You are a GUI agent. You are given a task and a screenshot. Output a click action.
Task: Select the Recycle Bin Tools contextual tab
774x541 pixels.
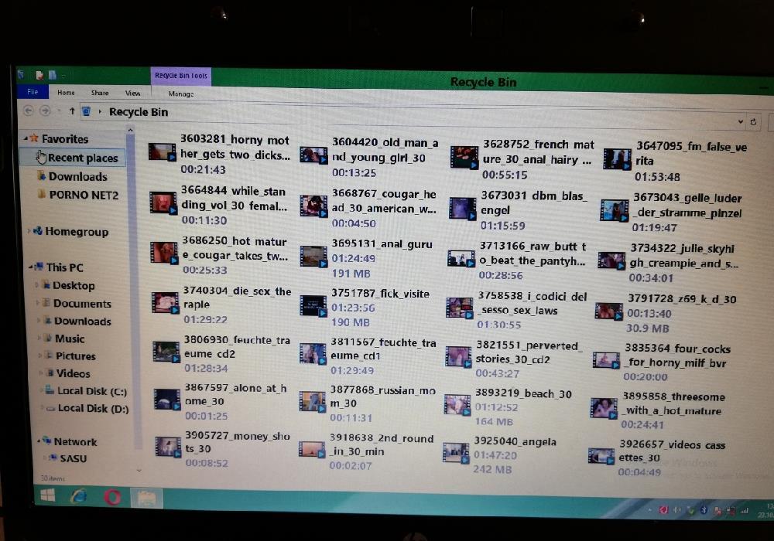click(180, 76)
